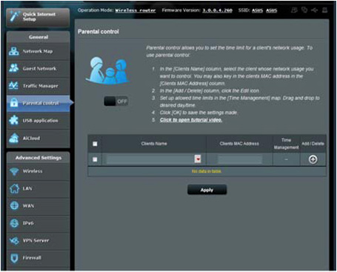Click the General section header
The image size is (337, 272).
click(39, 37)
